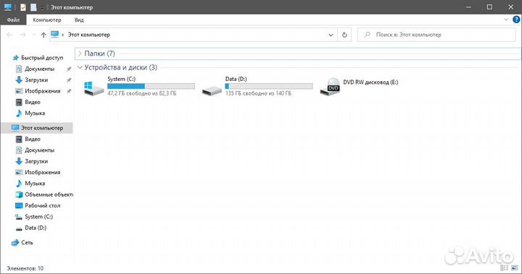Open Data (D:) in the navigation pane

(36, 228)
